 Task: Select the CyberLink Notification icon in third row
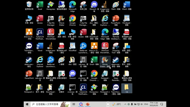(40, 34)
